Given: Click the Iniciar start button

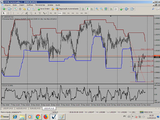Looking at the screenshot, I should click(5, 117).
